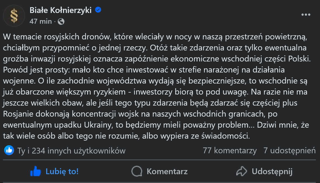Click the share arrow icon
The width and height of the screenshot is (320, 183).
coord(241,171)
